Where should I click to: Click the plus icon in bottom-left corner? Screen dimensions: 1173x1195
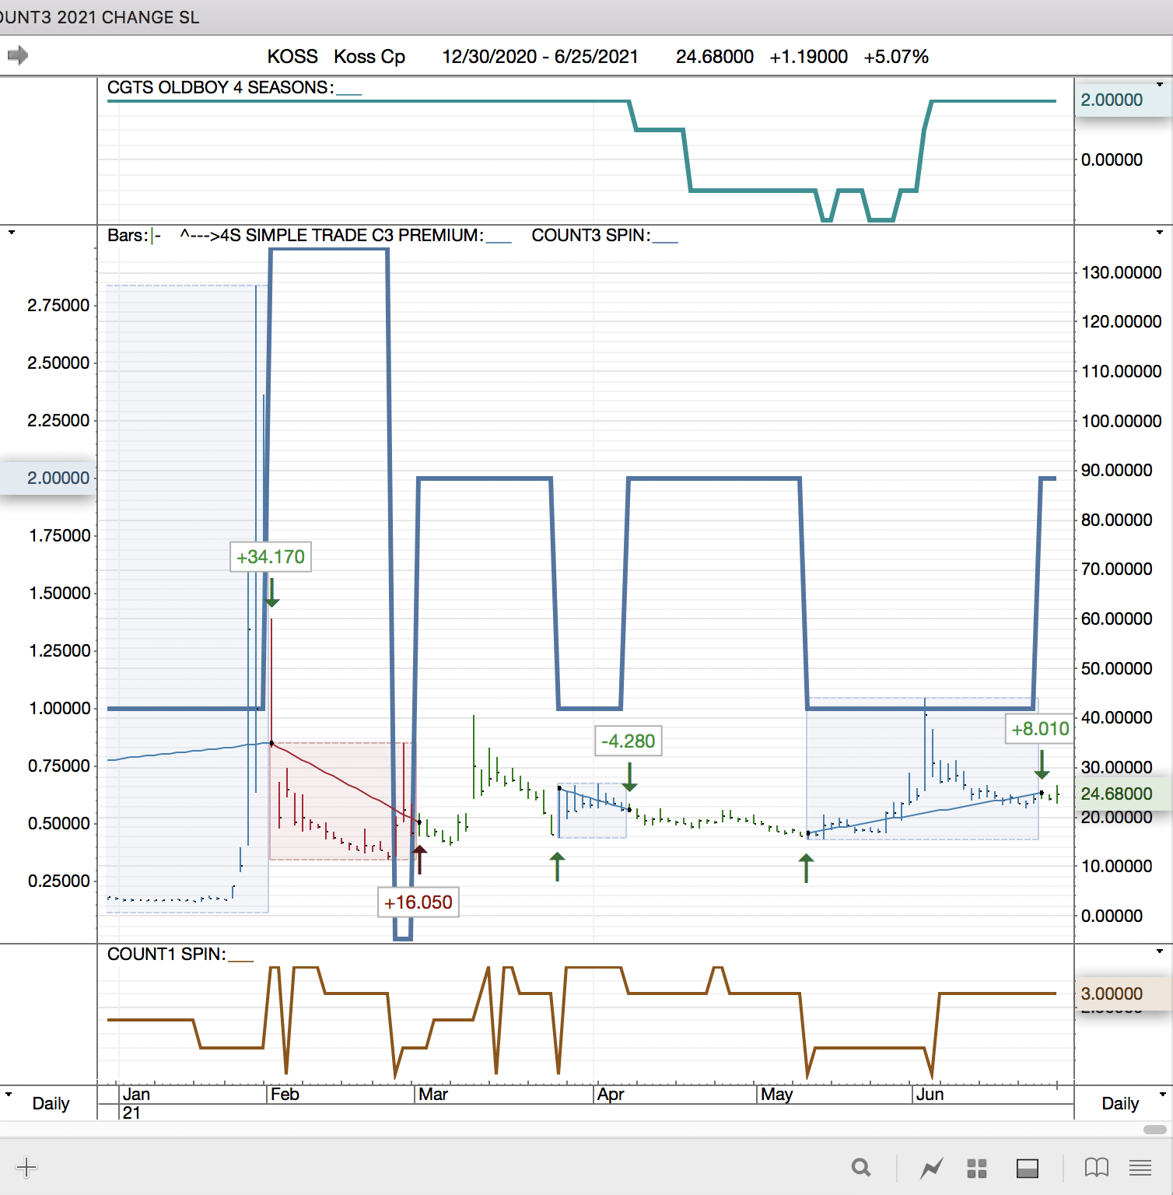(26, 1167)
